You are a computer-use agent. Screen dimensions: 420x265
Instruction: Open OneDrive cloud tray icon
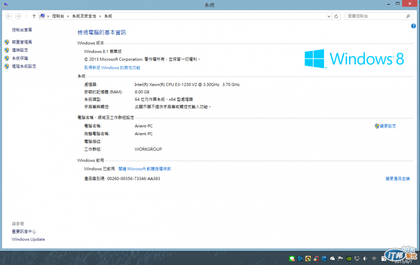332,259
